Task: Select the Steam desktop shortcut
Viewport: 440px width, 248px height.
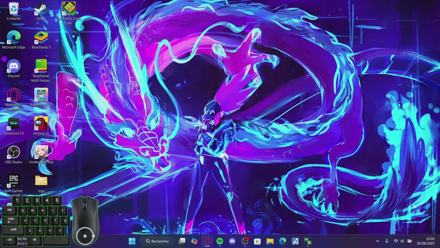Action: 41,11
